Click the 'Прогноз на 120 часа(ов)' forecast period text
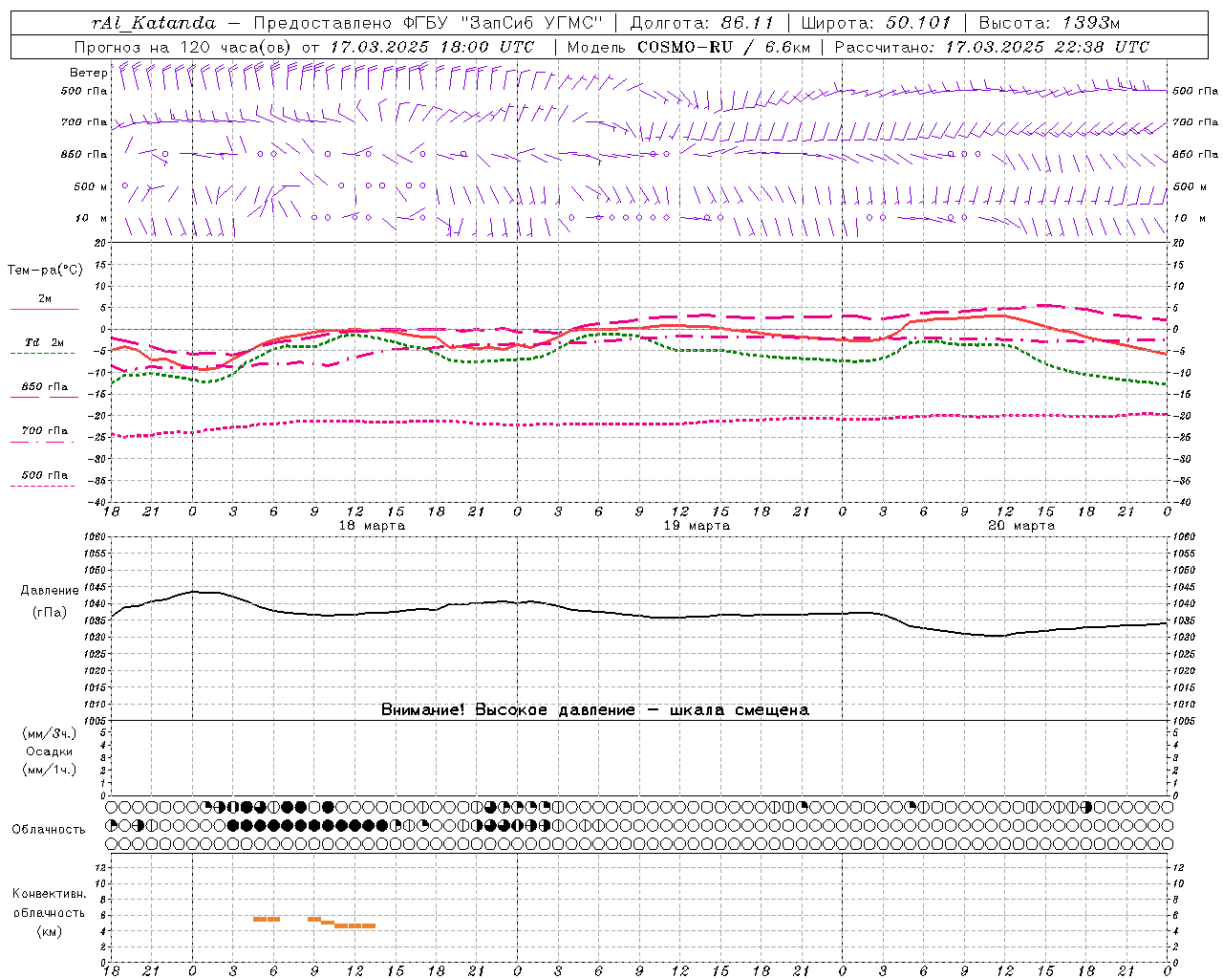The image size is (1223, 979). [184, 47]
